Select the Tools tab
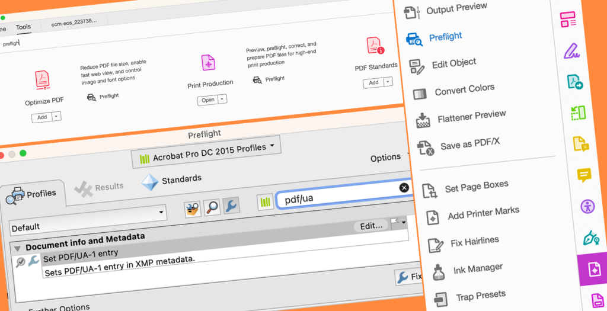The height and width of the screenshot is (311, 607). point(23,27)
